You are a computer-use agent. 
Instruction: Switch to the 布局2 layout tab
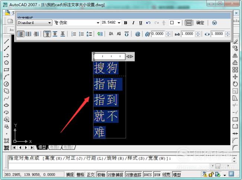pyautogui.click(x=69, y=147)
